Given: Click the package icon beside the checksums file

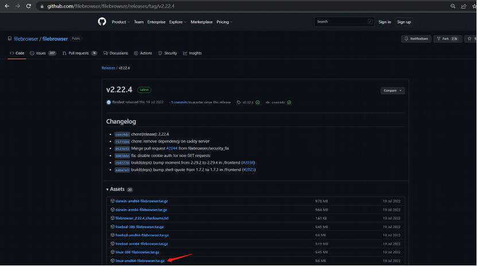Looking at the screenshot, I should tap(113, 218).
